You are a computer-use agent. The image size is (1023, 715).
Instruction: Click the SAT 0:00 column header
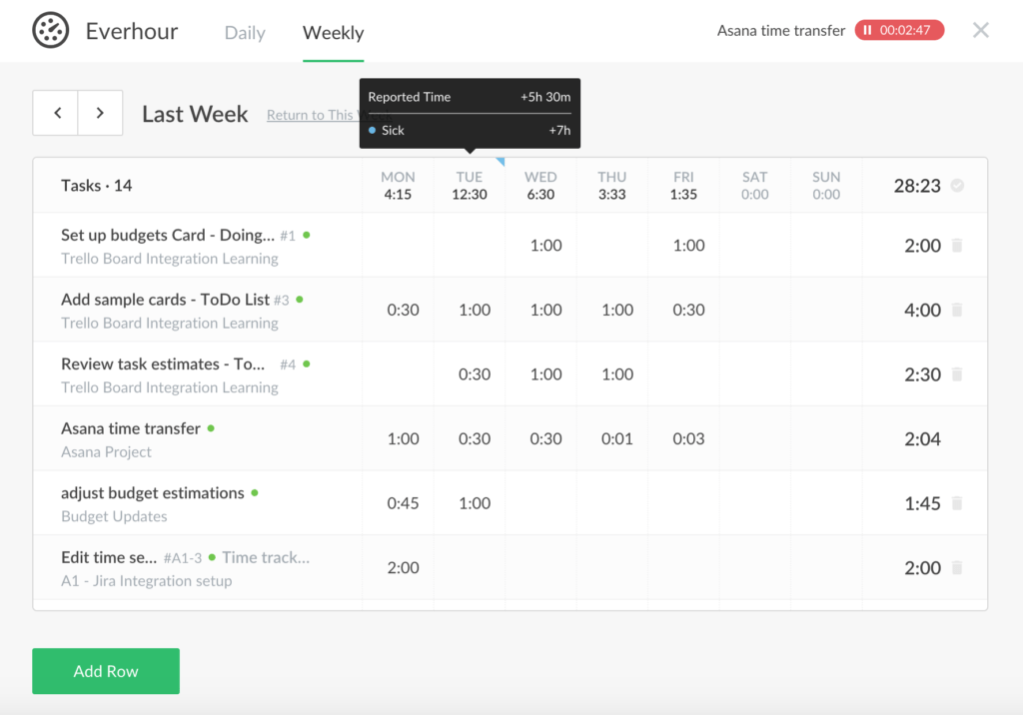[755, 186]
